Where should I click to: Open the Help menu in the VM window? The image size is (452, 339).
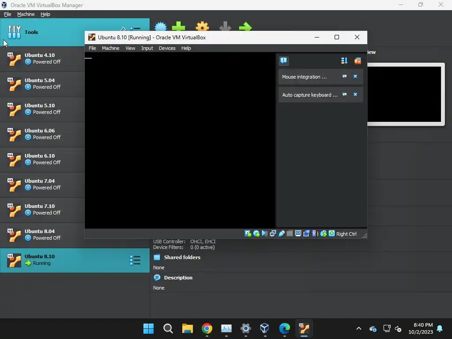pos(186,48)
